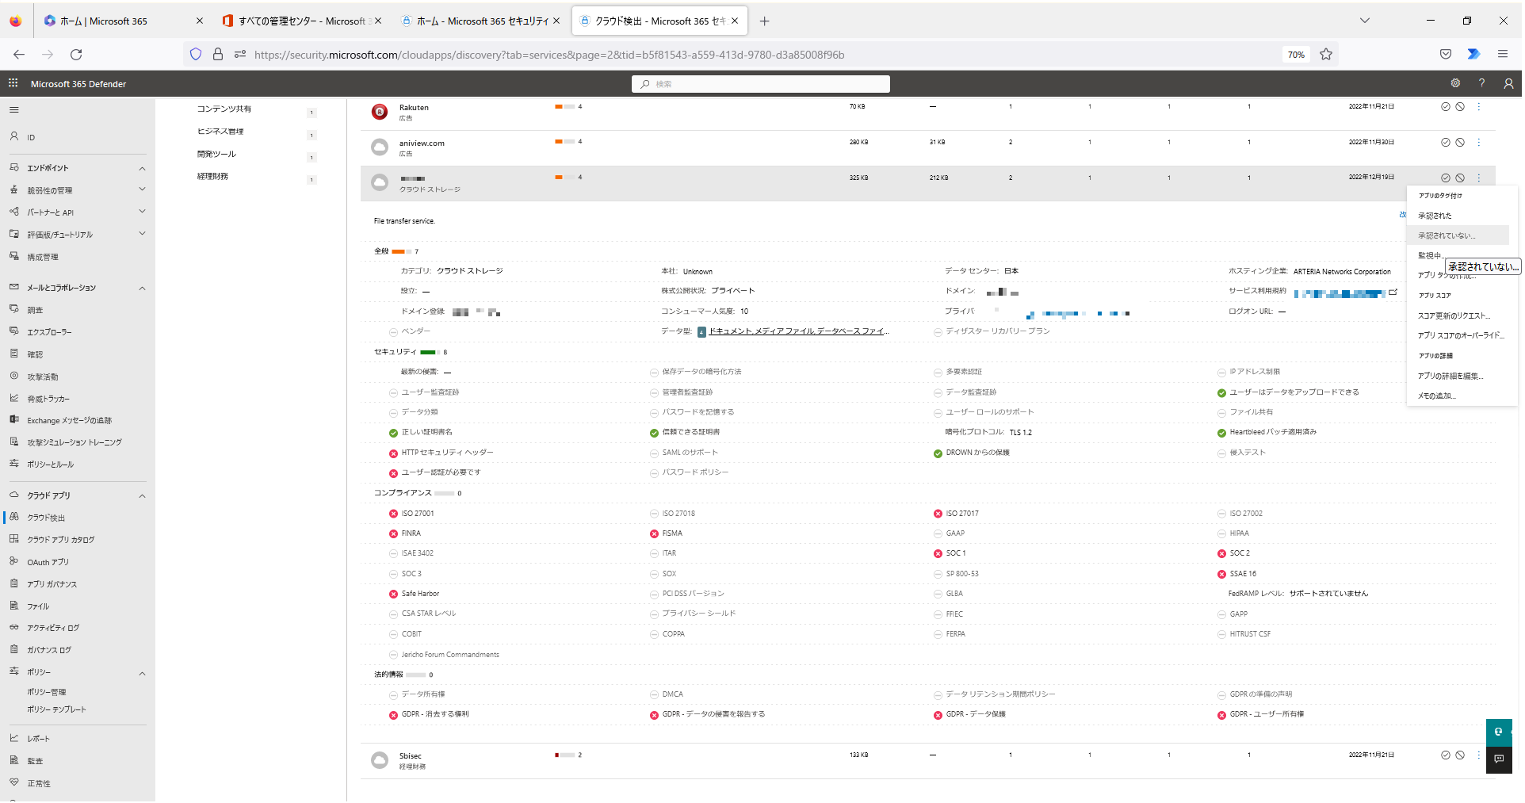Open クラウド検出 in the sidebar
Viewport: 1525px width, 803px height.
point(46,518)
